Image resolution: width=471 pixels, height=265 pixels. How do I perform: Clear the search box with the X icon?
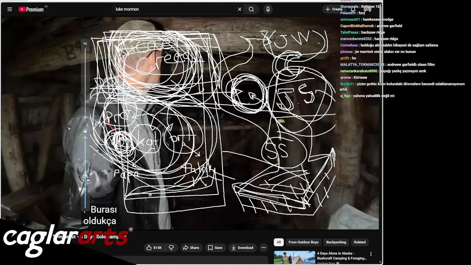tap(240, 9)
